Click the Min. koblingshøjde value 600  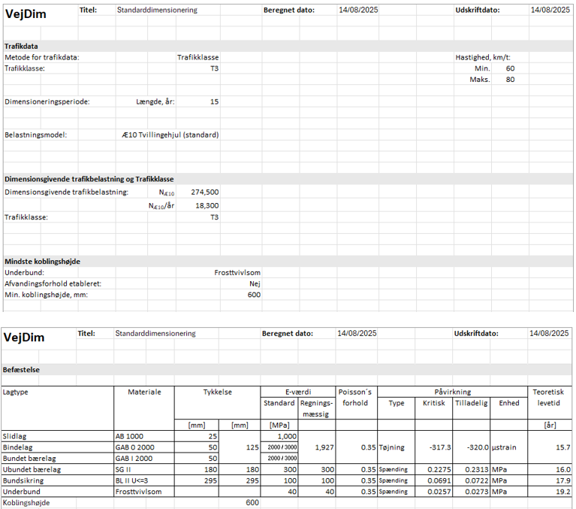pos(254,295)
